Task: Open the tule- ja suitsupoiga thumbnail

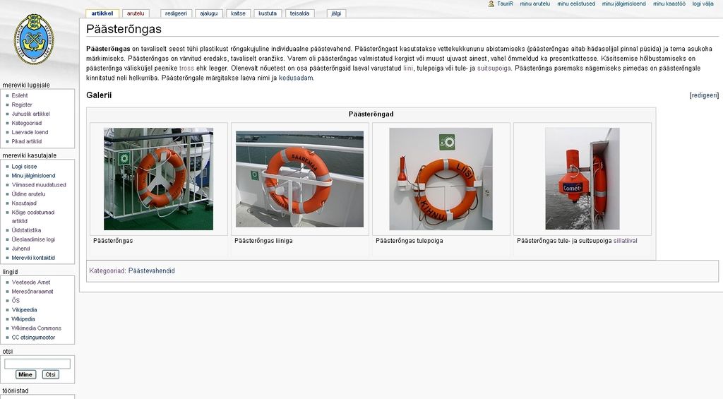Action: tap(582, 179)
